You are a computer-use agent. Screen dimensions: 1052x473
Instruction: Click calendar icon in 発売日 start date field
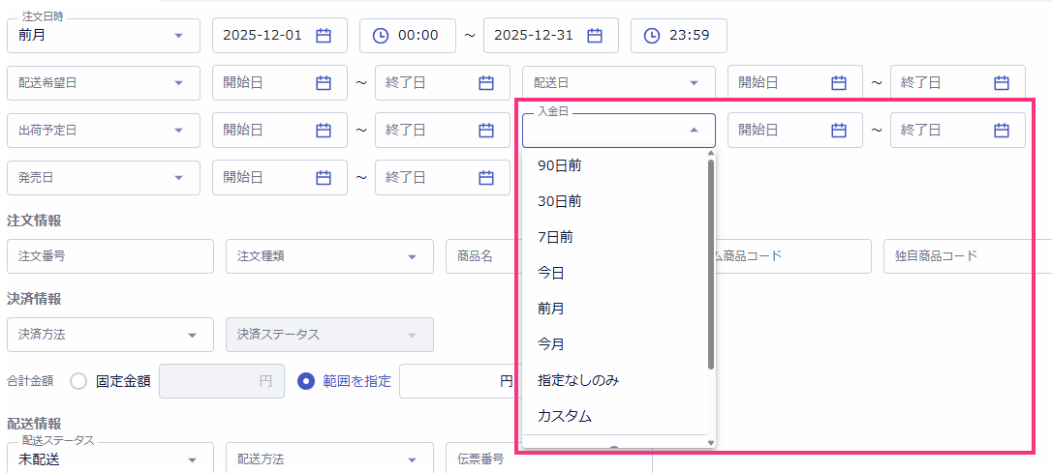[x=324, y=177]
